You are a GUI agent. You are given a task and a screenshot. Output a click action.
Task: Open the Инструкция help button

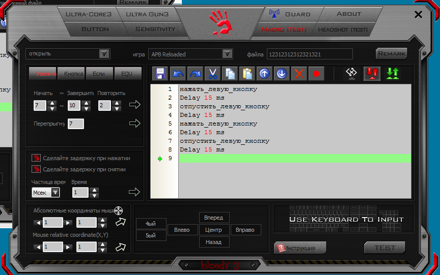300,248
